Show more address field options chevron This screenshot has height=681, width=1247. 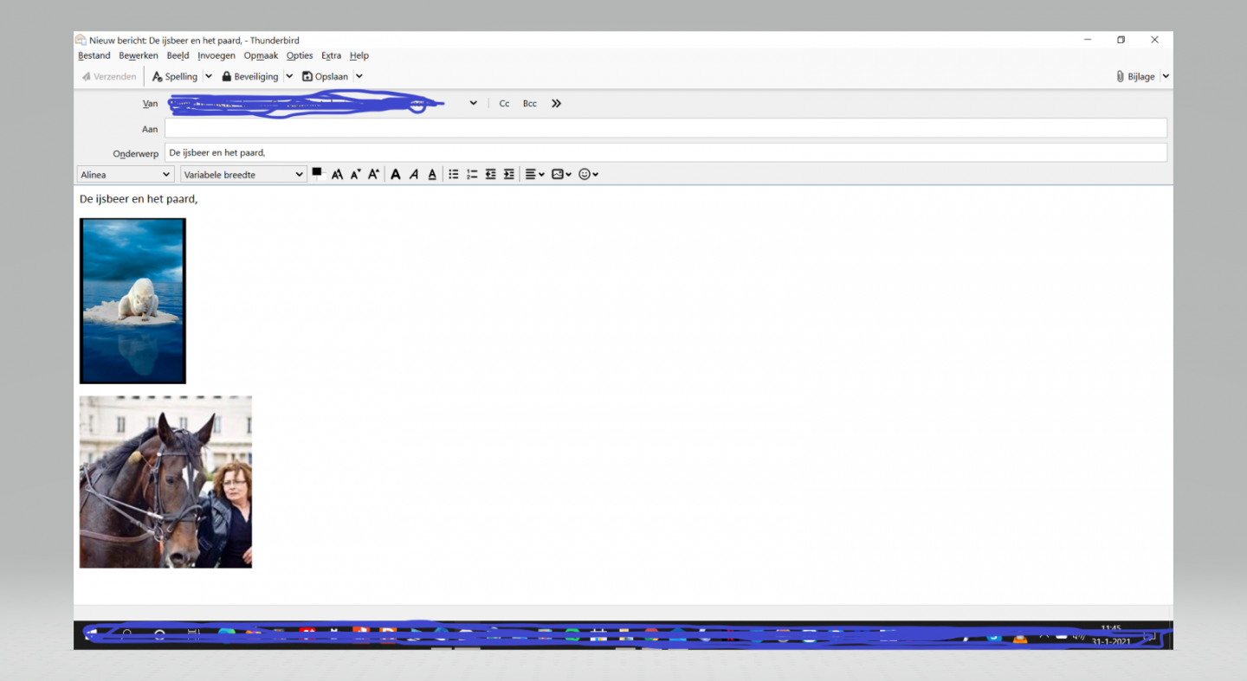point(556,104)
